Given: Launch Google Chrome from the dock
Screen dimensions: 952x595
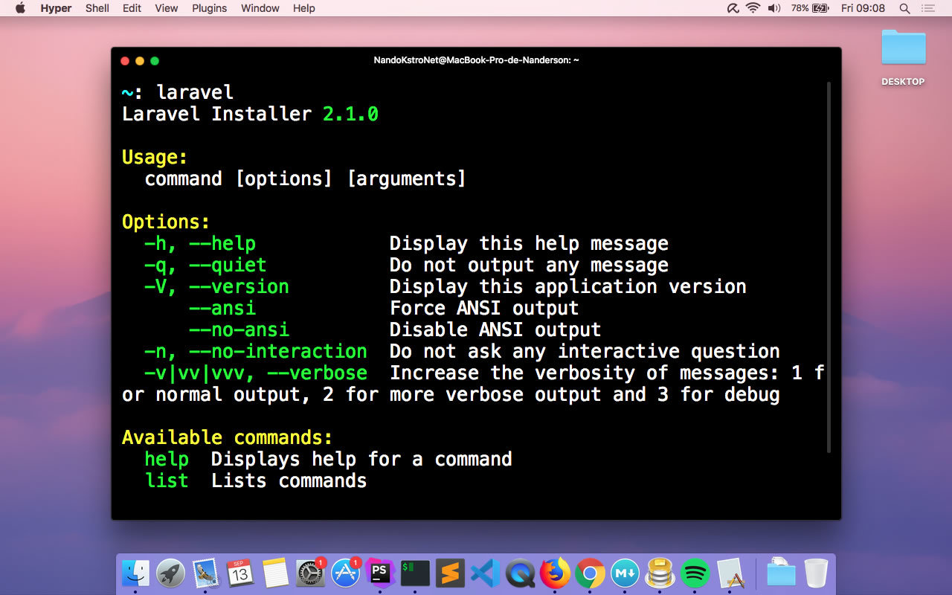Looking at the screenshot, I should pos(590,573).
